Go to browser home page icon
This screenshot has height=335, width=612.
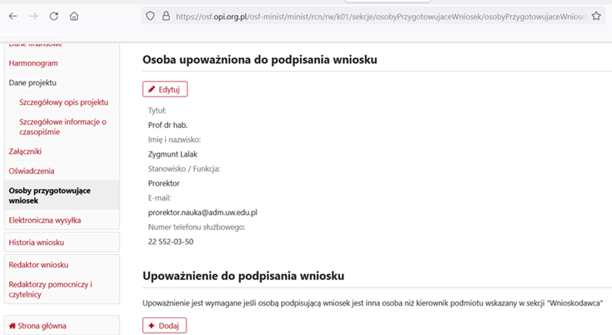click(74, 16)
